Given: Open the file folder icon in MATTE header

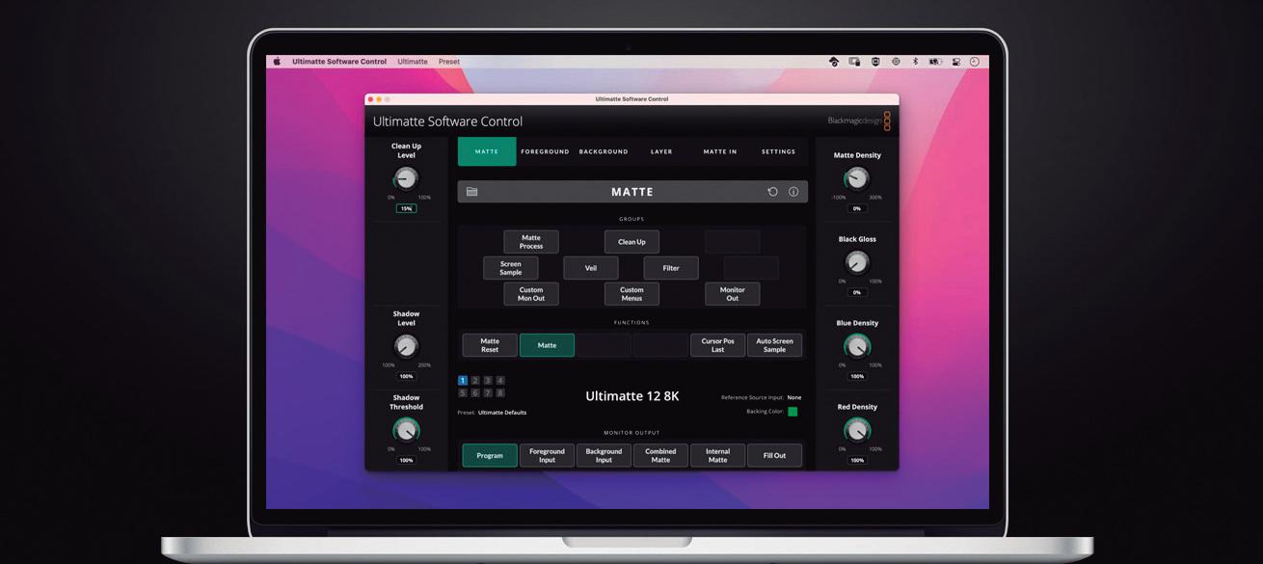Looking at the screenshot, I should [472, 192].
